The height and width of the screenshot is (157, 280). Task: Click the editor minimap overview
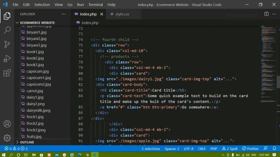268,64
